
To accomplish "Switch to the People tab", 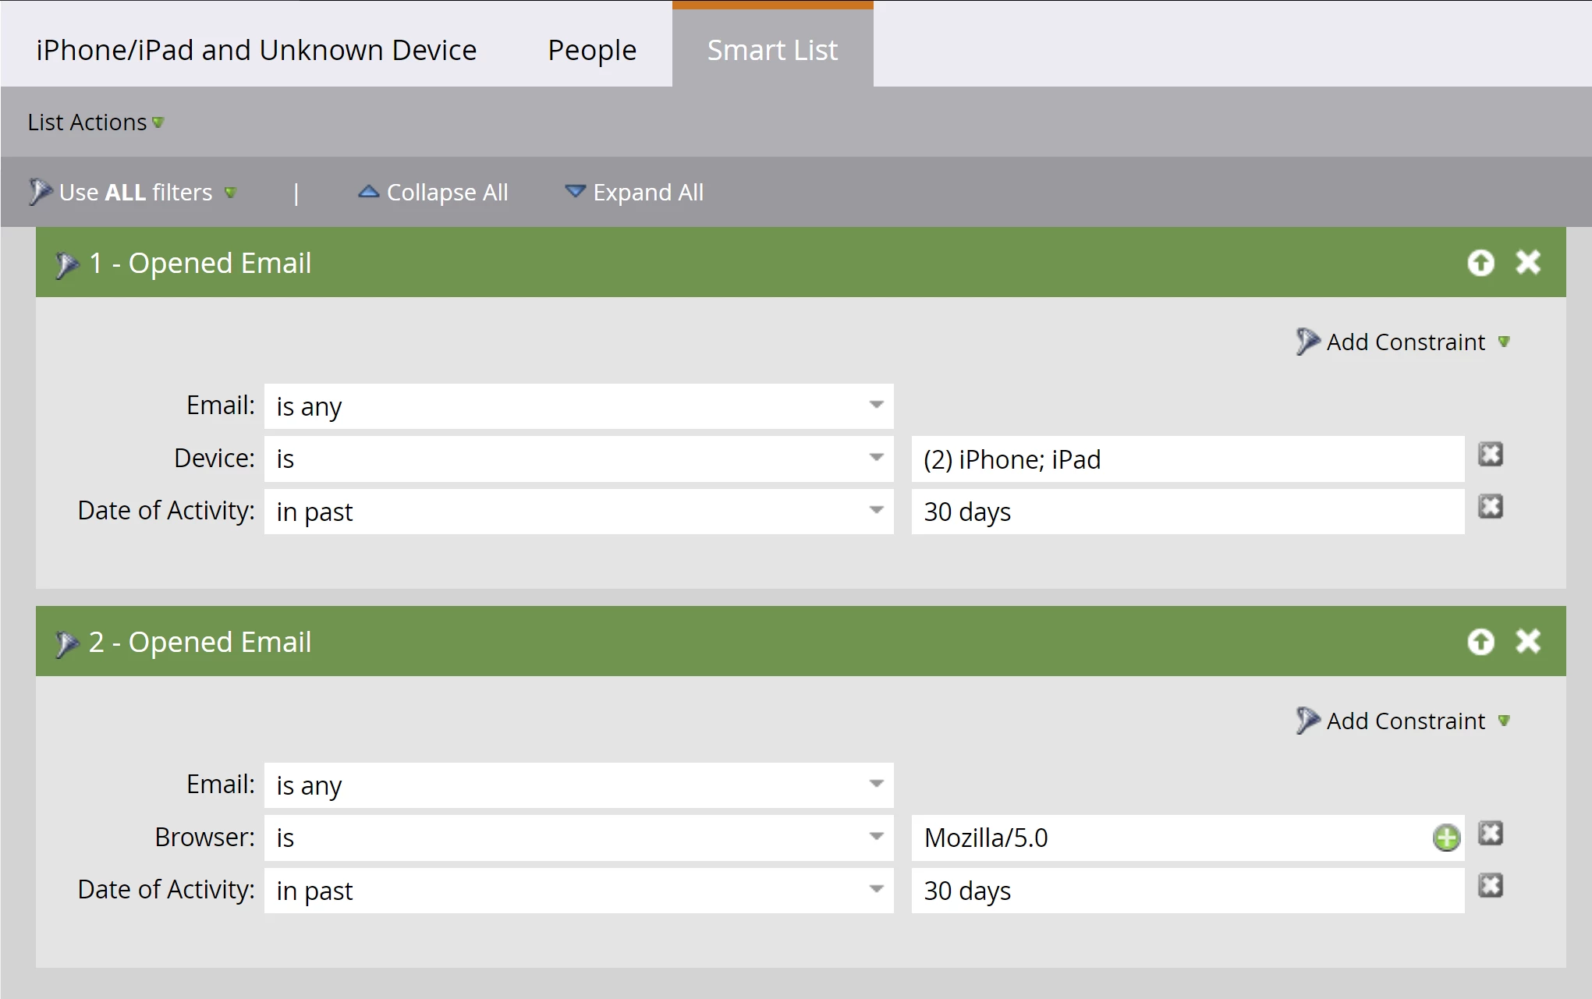I will pos(591,51).
